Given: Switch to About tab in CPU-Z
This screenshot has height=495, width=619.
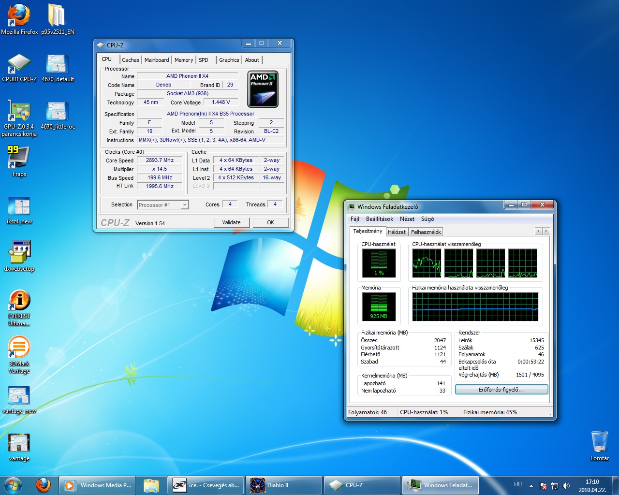Looking at the screenshot, I should click(x=252, y=60).
